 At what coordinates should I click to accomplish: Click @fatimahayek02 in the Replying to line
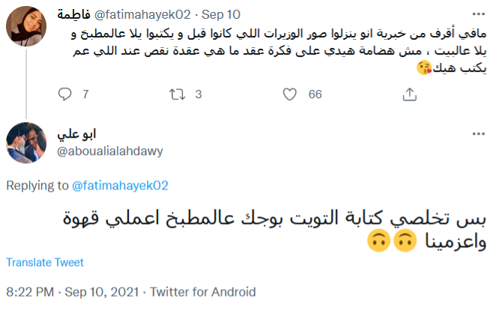[x=120, y=185]
